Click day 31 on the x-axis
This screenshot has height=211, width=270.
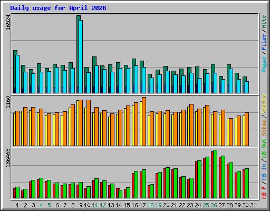tap(253, 205)
